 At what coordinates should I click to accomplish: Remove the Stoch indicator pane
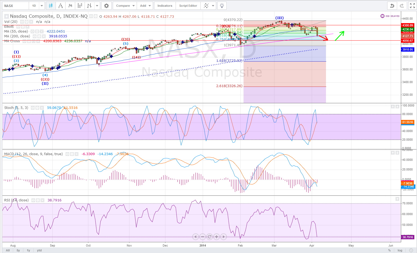tap(42, 108)
